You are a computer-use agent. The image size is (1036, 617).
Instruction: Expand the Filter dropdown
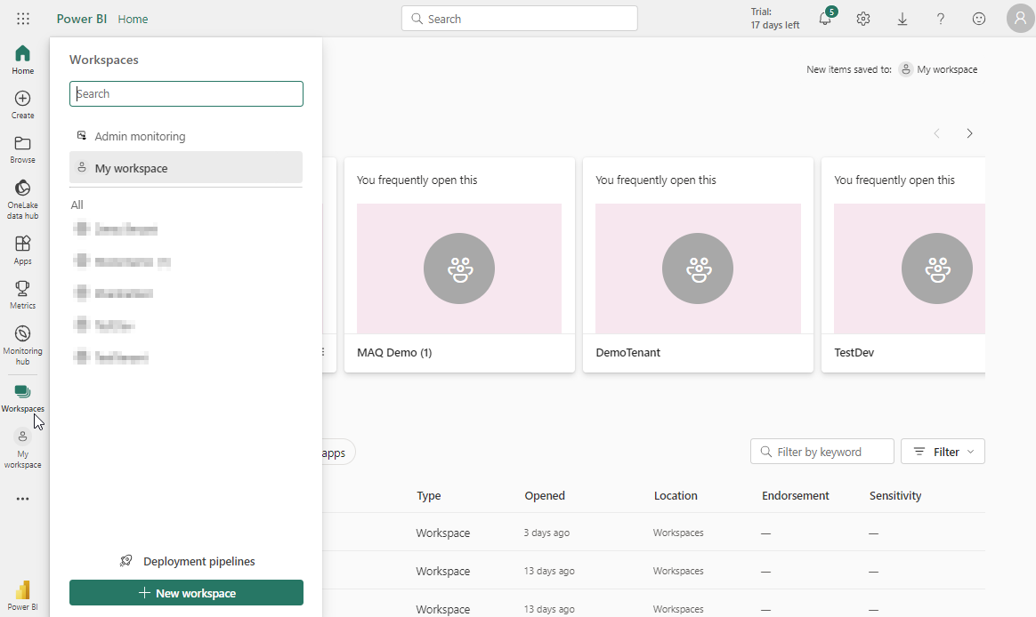pos(943,452)
